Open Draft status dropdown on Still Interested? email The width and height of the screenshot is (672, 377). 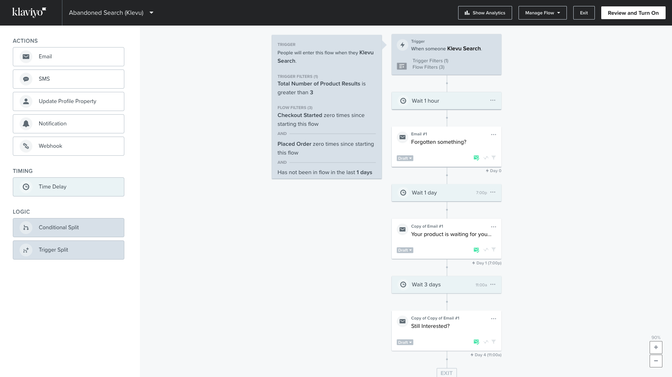coord(405,343)
